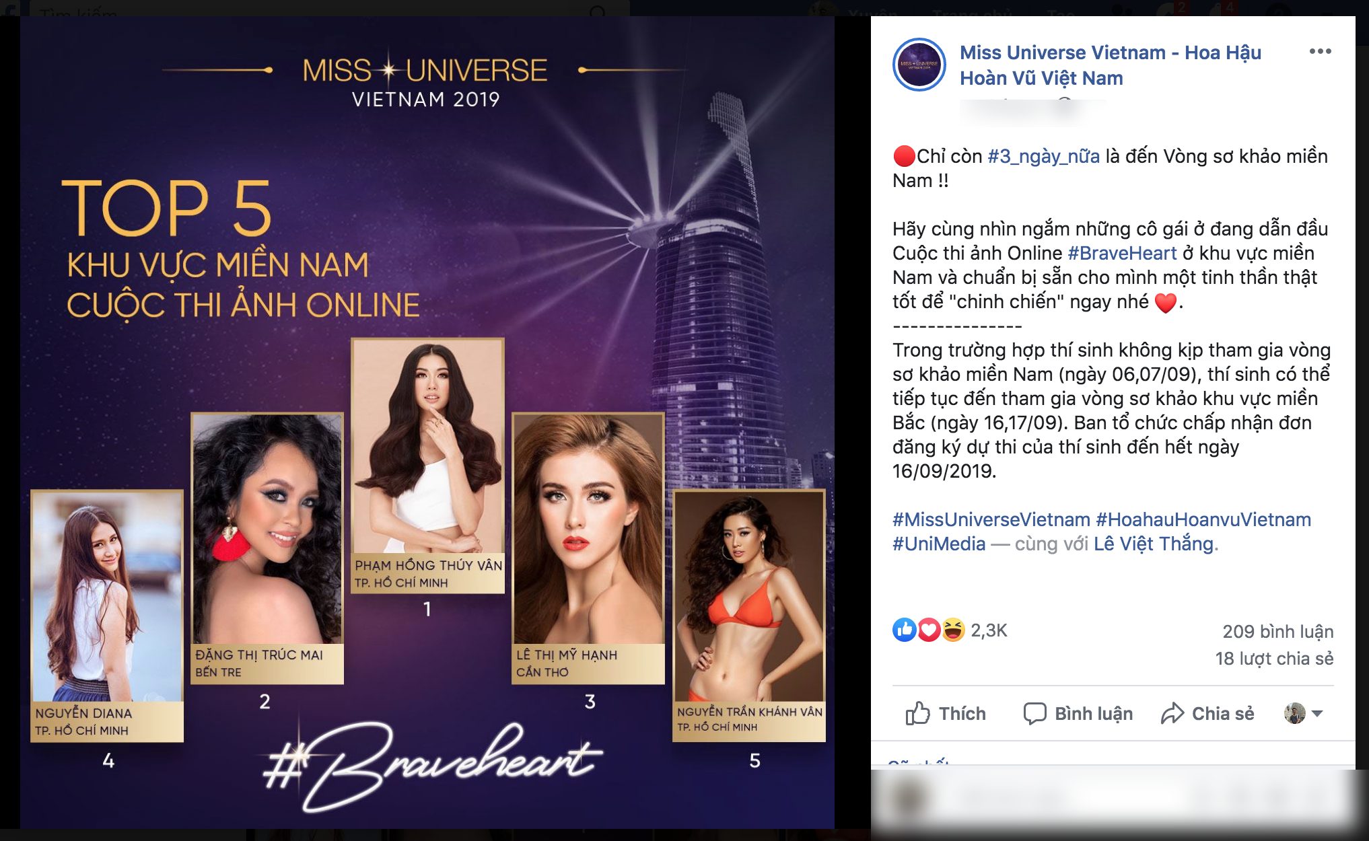Open the #HoahauHoanvuVietnam hashtag
Image resolution: width=1369 pixels, height=841 pixels.
coord(1203,519)
